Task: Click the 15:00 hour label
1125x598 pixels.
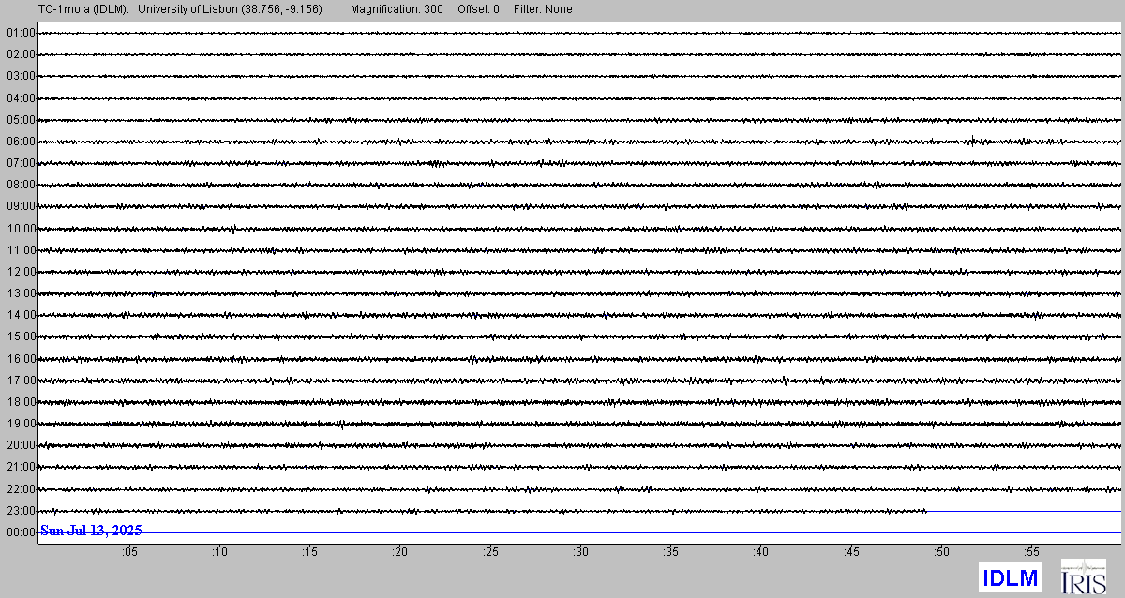Action: point(21,336)
